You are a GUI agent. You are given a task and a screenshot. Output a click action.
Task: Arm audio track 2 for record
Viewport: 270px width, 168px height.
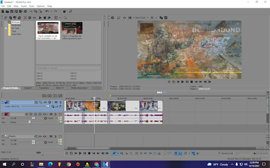[x=27, y=114]
